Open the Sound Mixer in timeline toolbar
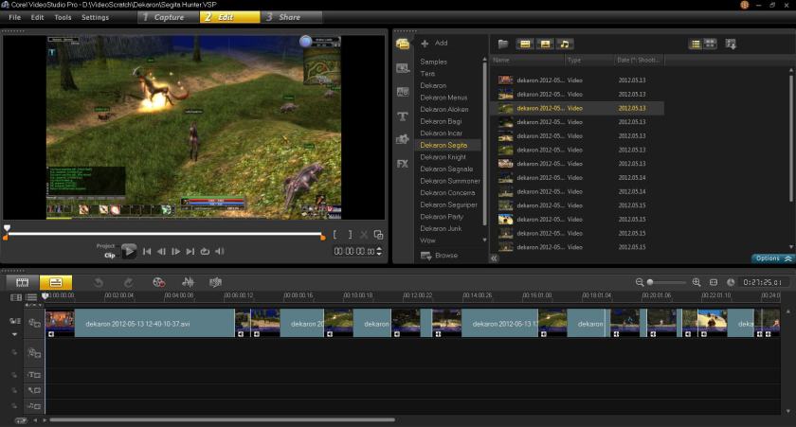The width and height of the screenshot is (796, 427). point(188,282)
